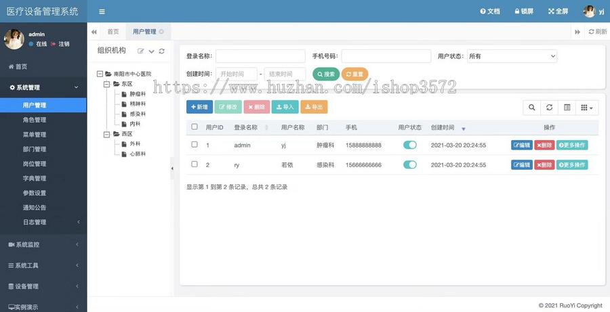610x312 pixels.
Task: Click the orange 重置 button
Action: pyautogui.click(x=354, y=74)
